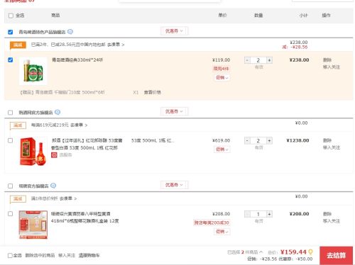This screenshot has width=355, height=265.
Task: Expand 促销 dropdown for 塔牌黄酒 item
Action: pyautogui.click(x=222, y=232)
